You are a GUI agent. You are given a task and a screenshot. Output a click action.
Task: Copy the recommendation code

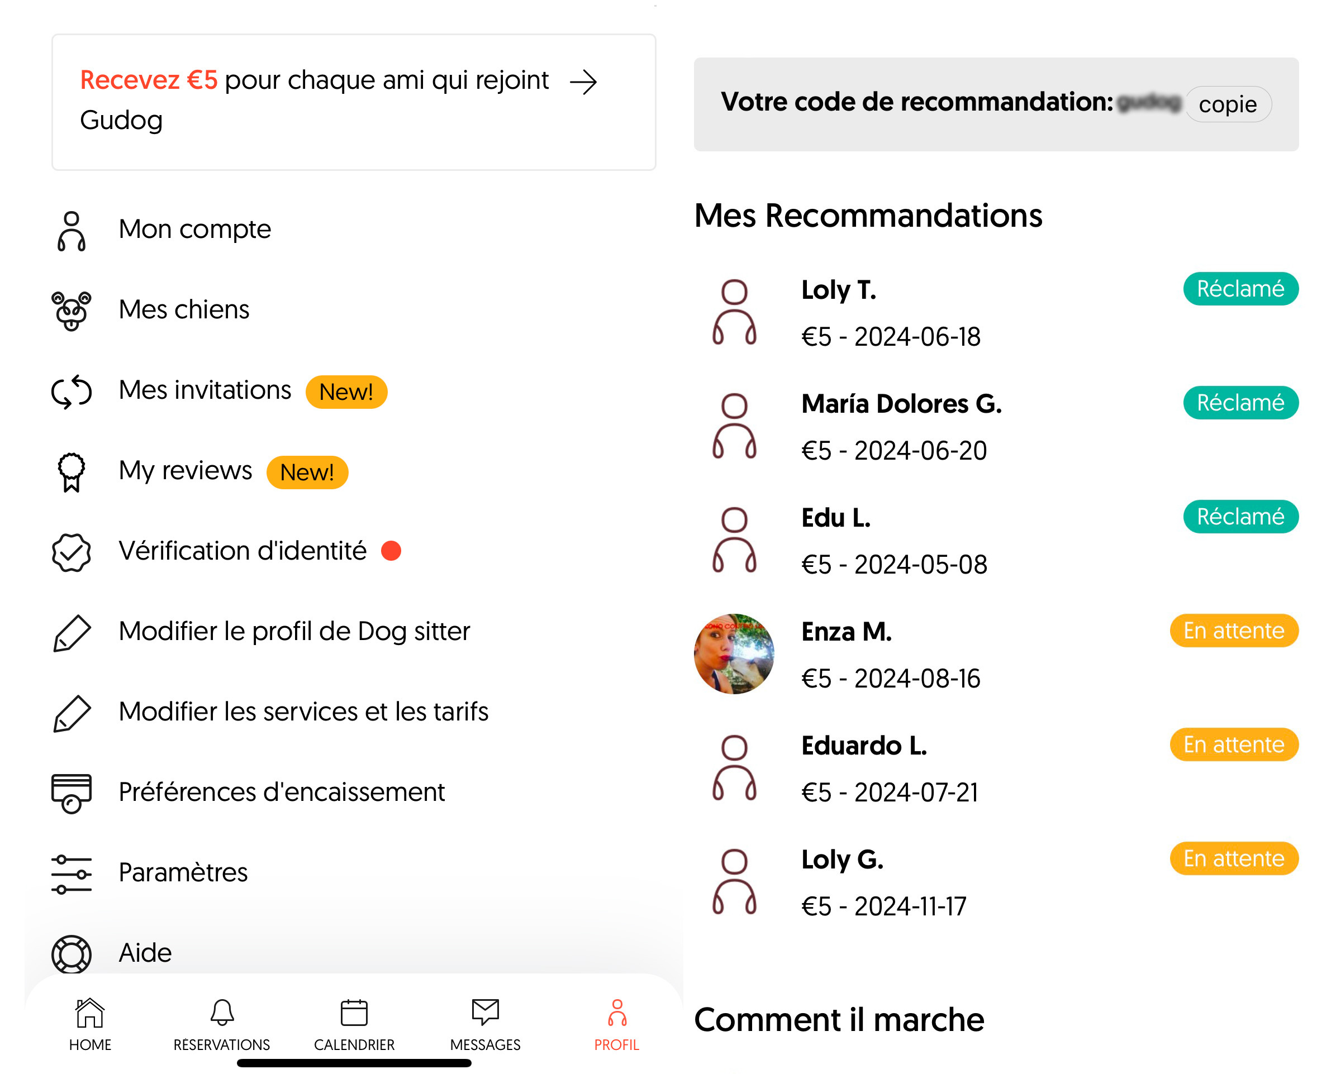pos(1228,104)
